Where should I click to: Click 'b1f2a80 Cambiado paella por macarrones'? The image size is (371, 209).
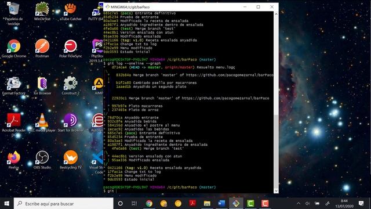(x=156, y=82)
